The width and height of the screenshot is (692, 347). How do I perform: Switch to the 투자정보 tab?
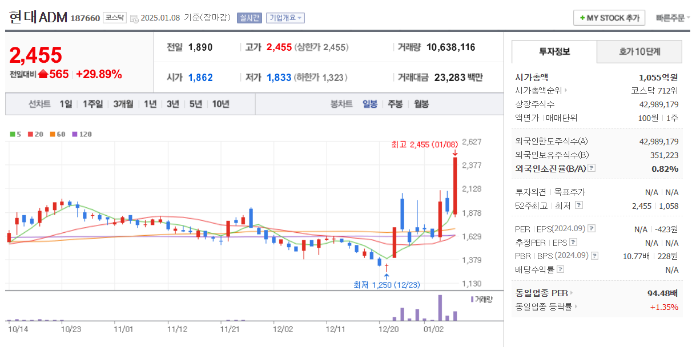(x=554, y=51)
